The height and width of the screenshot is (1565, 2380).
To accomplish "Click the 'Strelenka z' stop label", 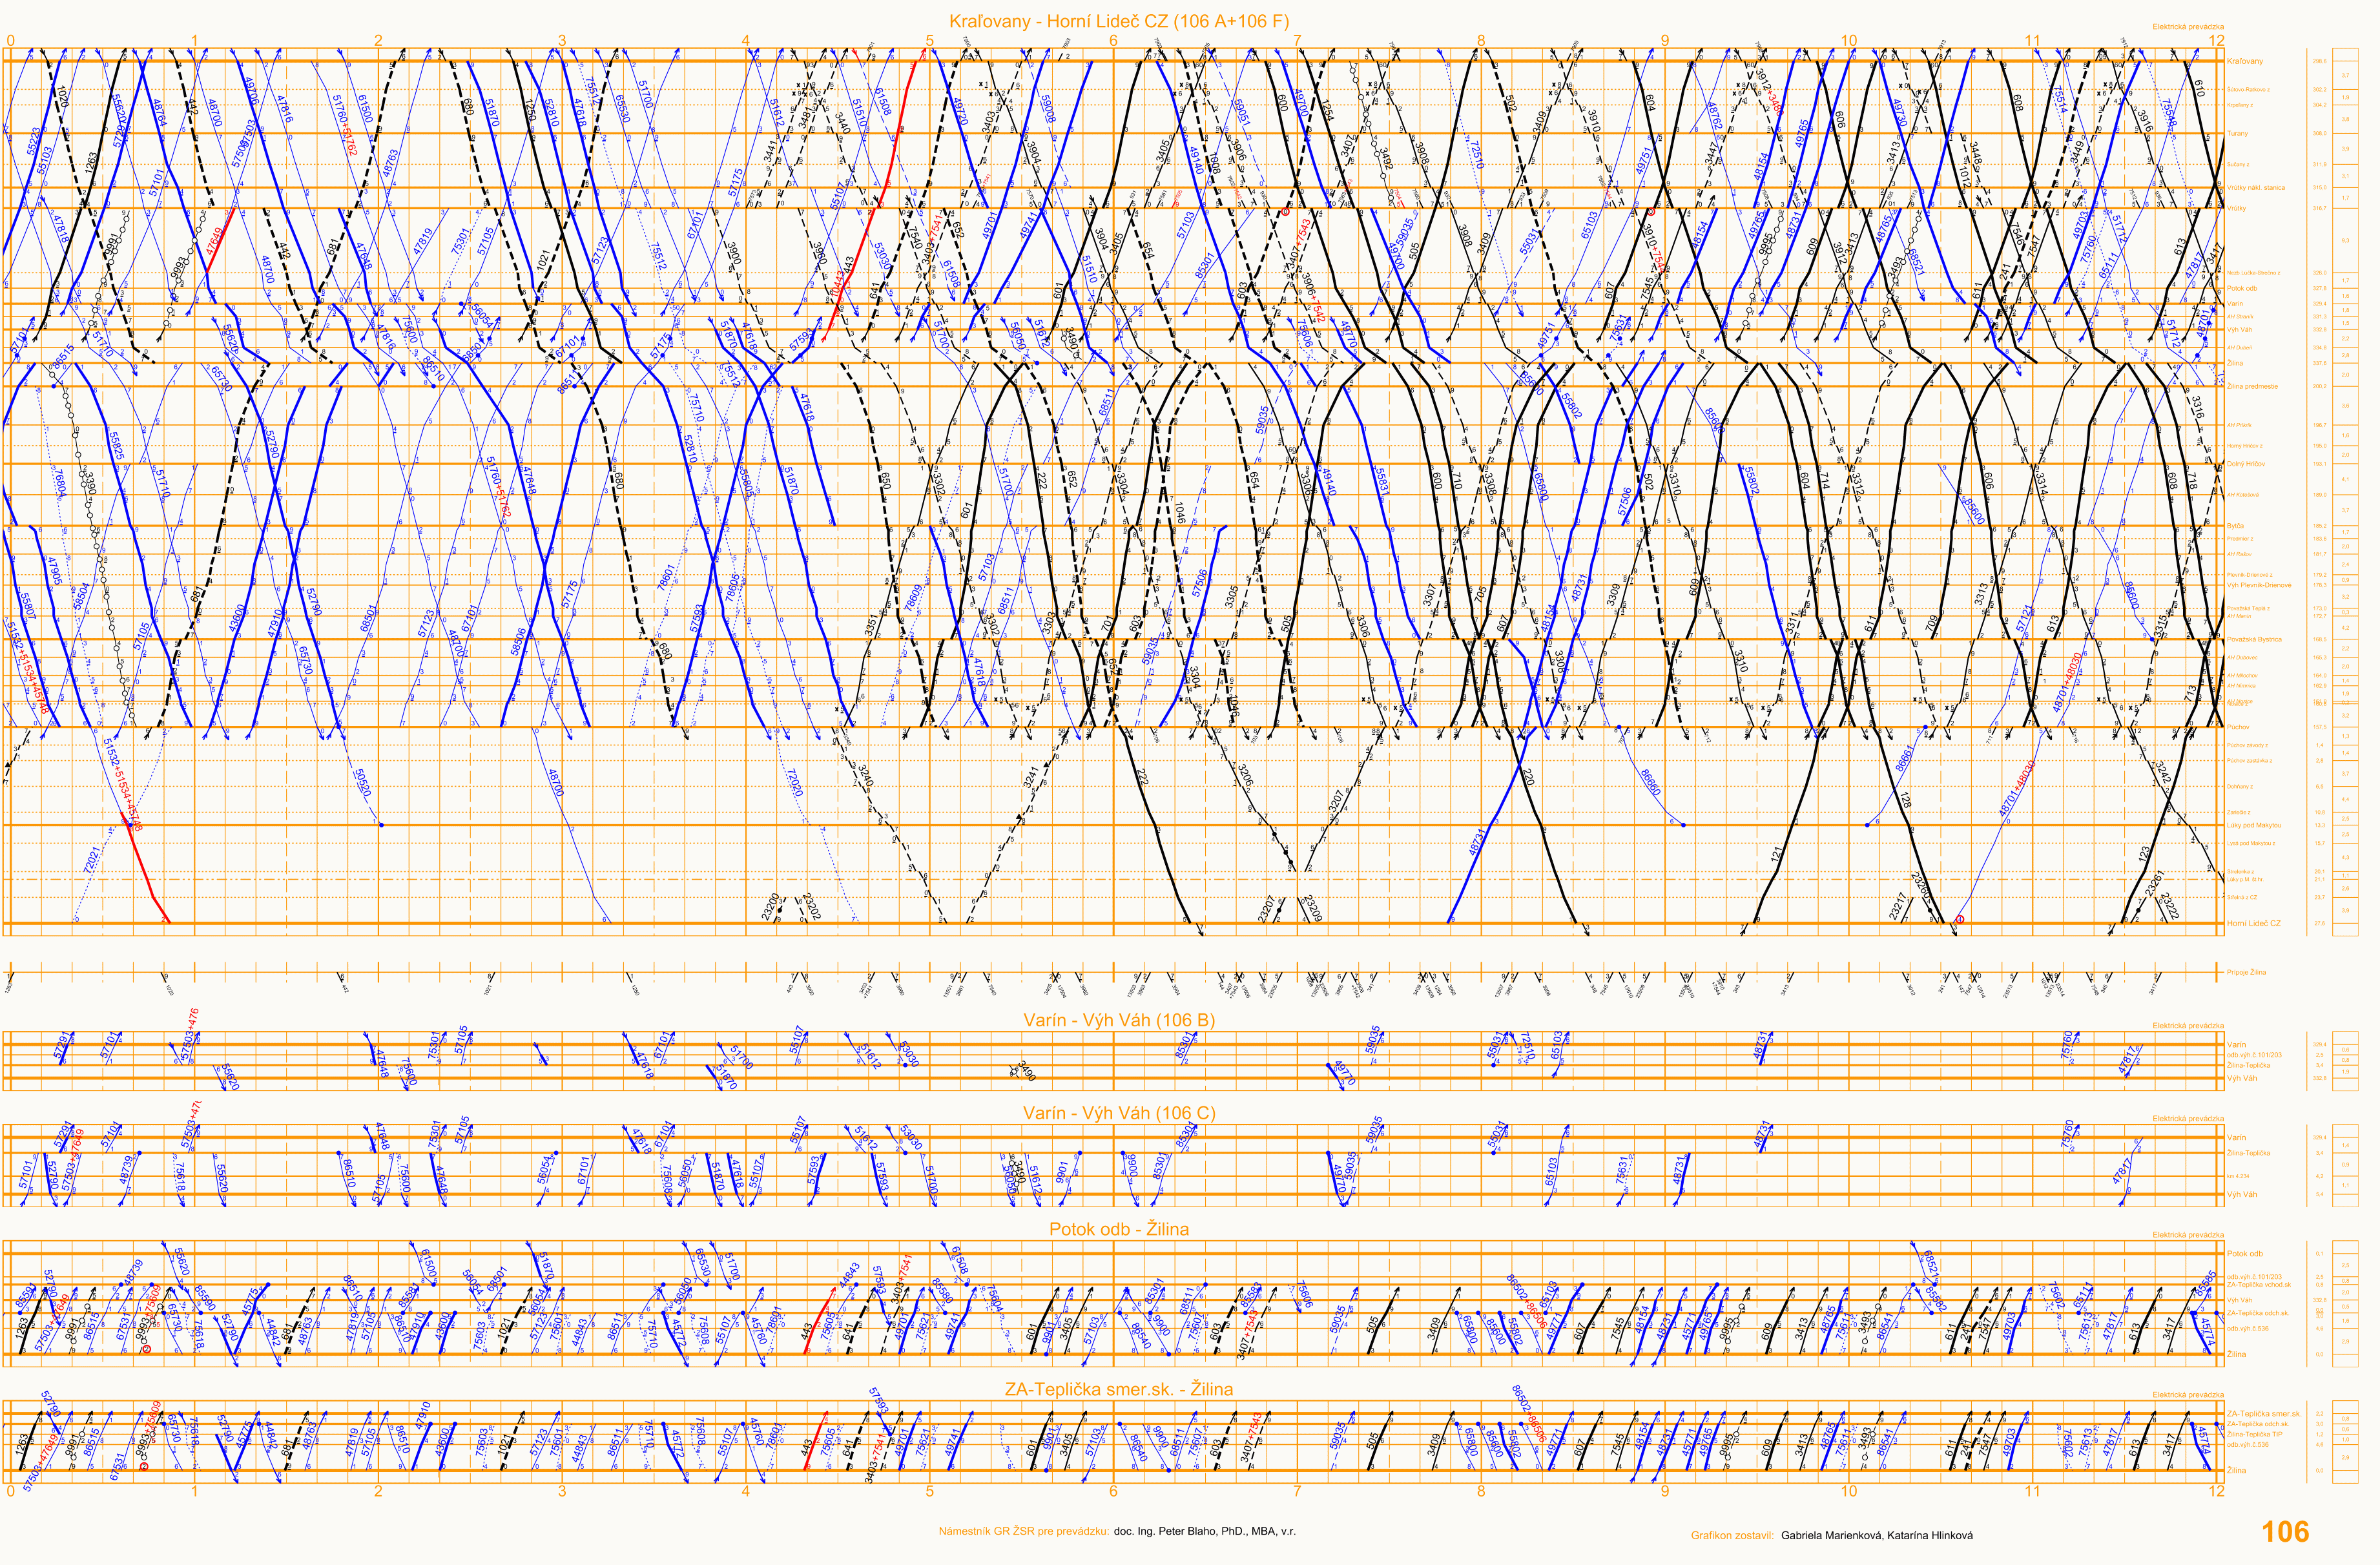I will [2240, 872].
